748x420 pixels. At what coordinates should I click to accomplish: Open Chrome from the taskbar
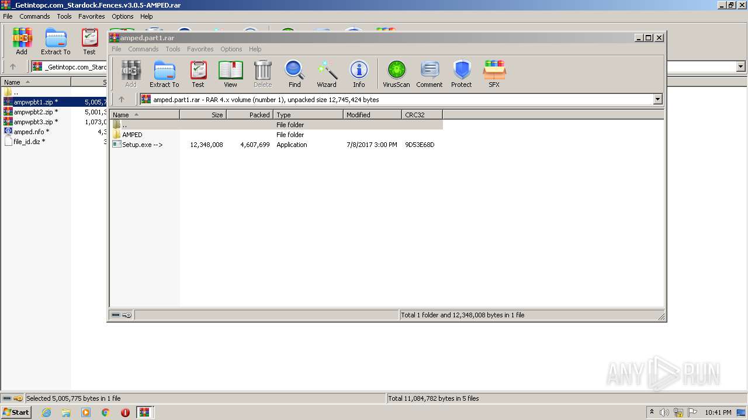tap(106, 412)
